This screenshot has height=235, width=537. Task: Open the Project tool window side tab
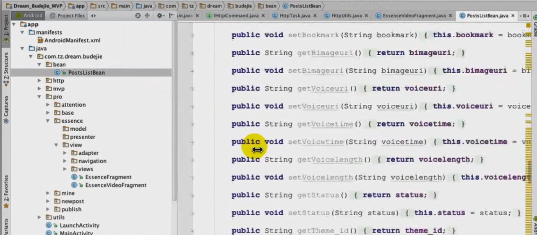(5, 28)
